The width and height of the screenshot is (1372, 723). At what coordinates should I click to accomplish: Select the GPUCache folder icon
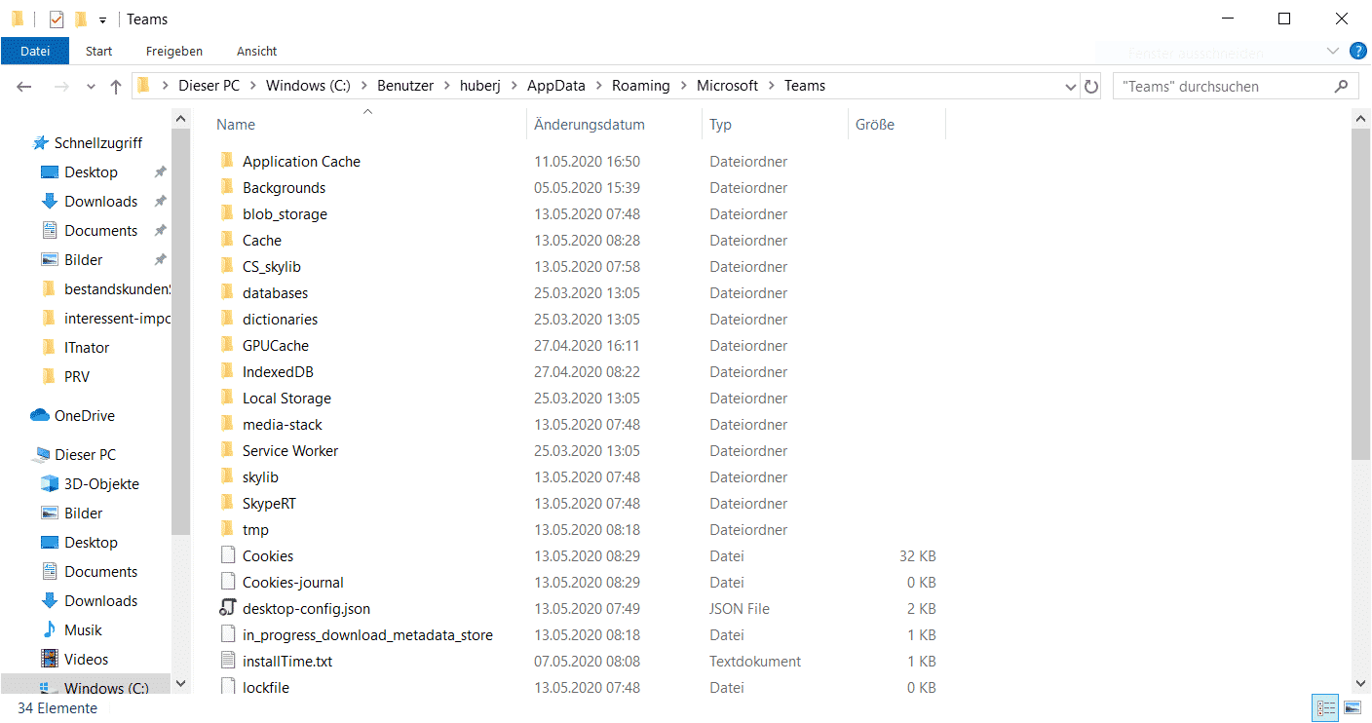tap(227, 345)
